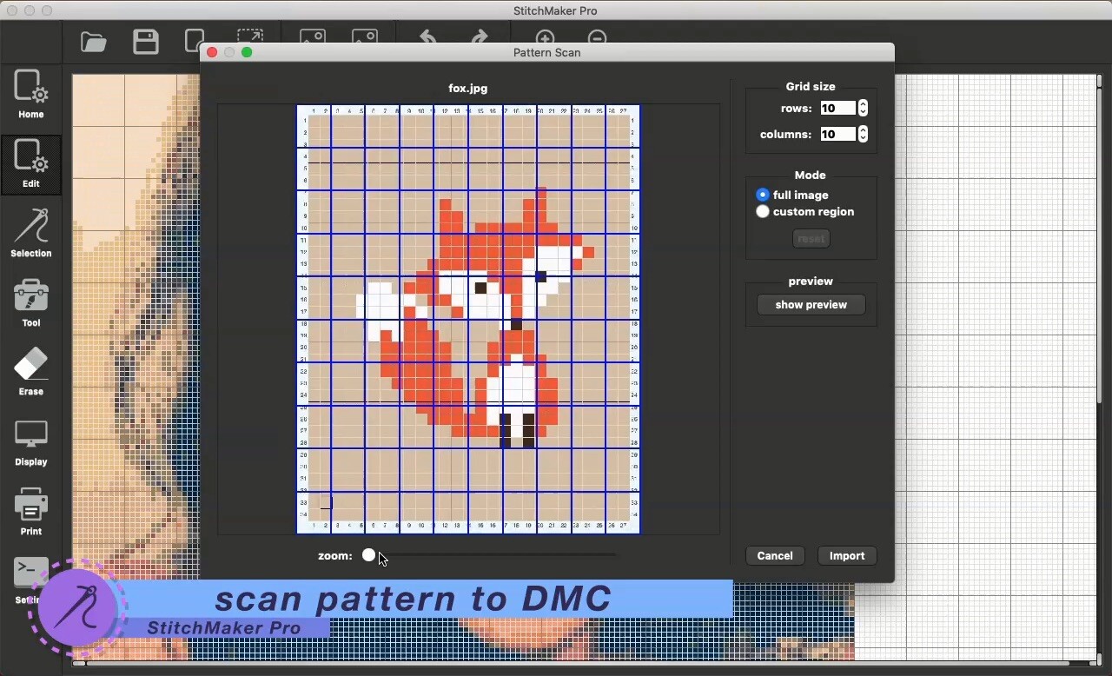This screenshot has height=676, width=1112.
Task: Switch to the Edit panel
Action: [x=30, y=164]
